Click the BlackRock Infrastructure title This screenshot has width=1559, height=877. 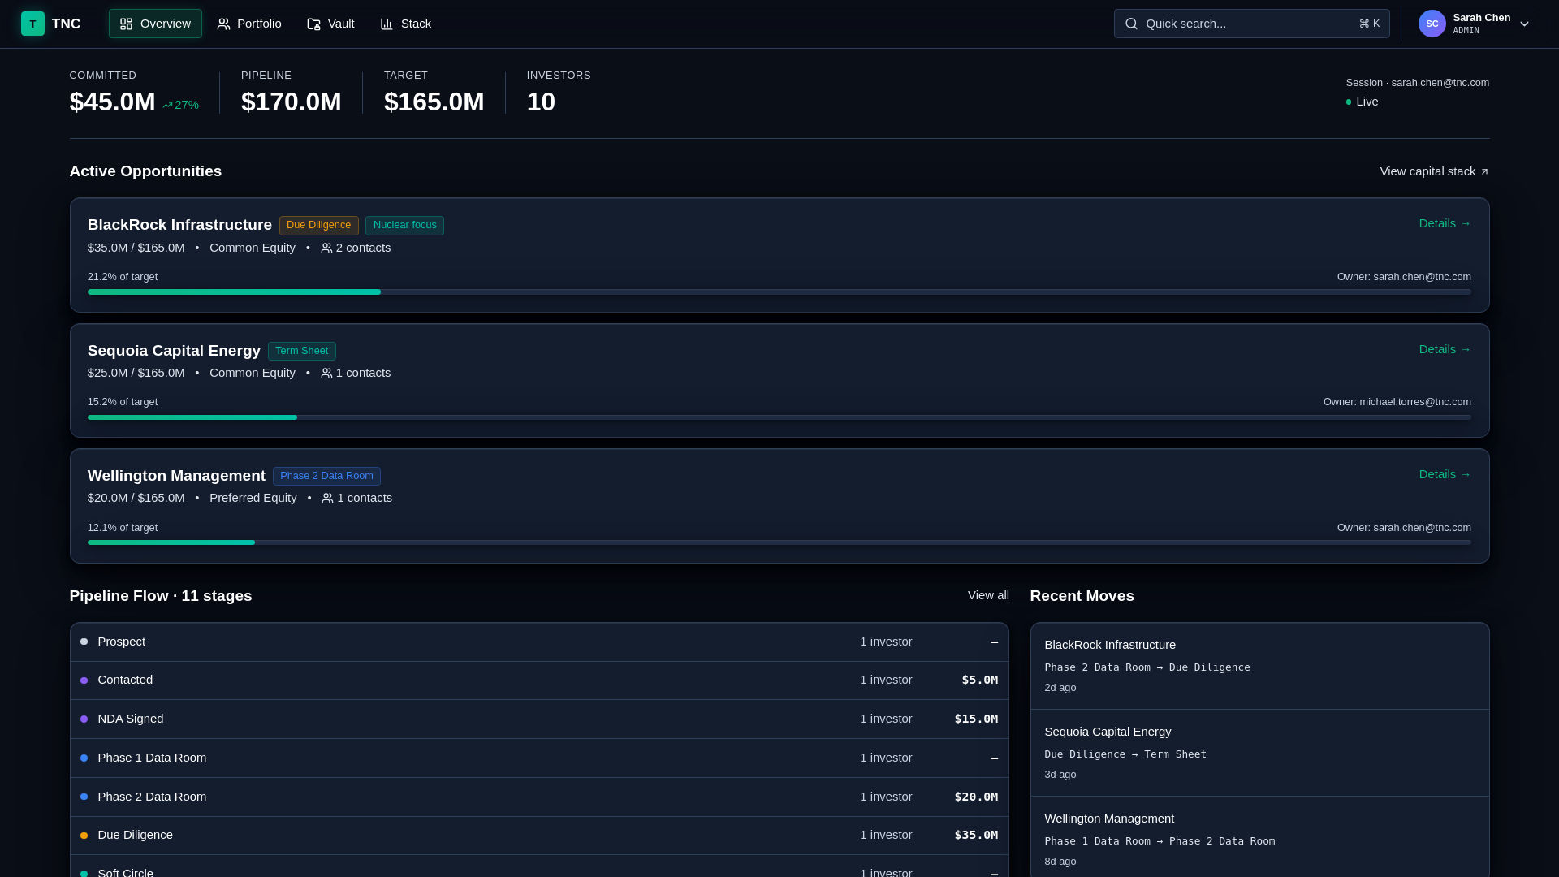(x=179, y=225)
